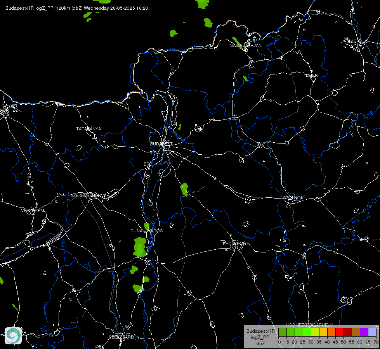Select the 15–20 dBZ green legend swatch
Image resolution: width=380 pixels, height=349 pixels.
click(291, 332)
